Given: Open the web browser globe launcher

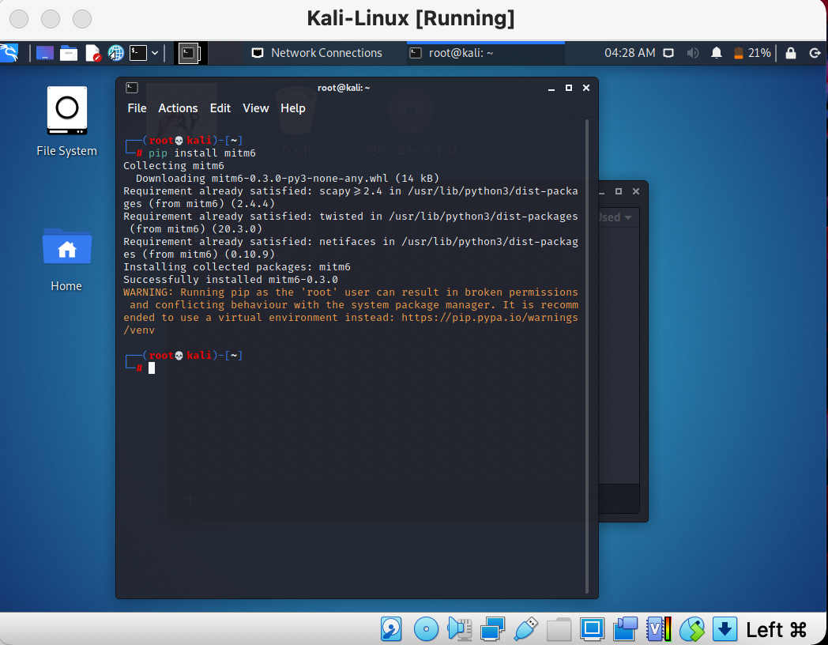Looking at the screenshot, I should click(115, 53).
